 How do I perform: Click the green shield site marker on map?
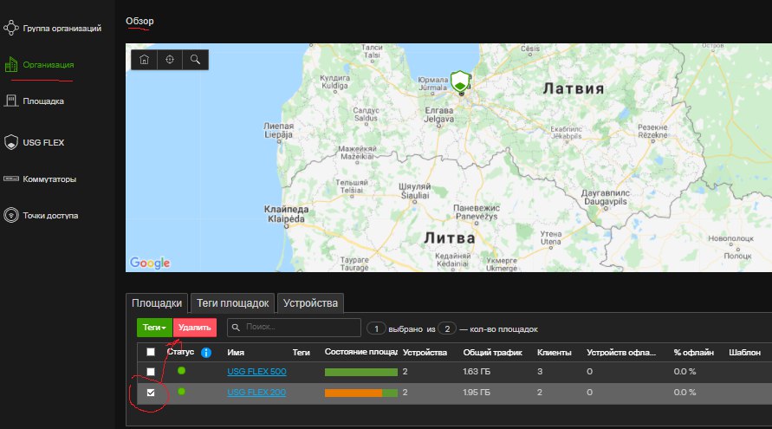coord(460,82)
